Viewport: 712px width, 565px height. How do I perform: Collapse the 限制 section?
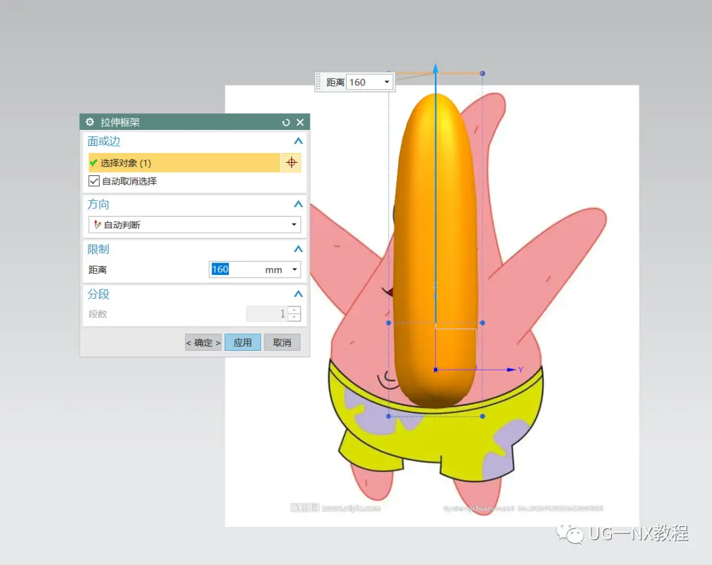(298, 249)
